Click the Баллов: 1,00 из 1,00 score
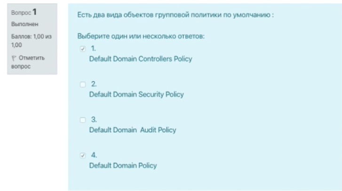Viewport: 342px width, 191px height. [x=32, y=41]
